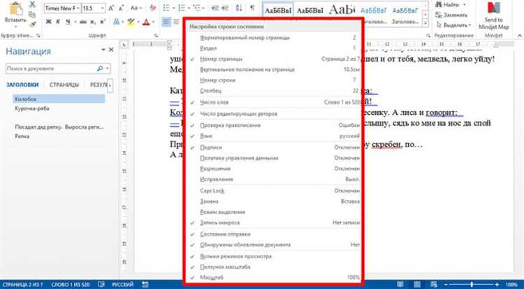Select the Курочка-ряба heading in navigation
The height and width of the screenshot is (289, 524).
[x=32, y=109]
